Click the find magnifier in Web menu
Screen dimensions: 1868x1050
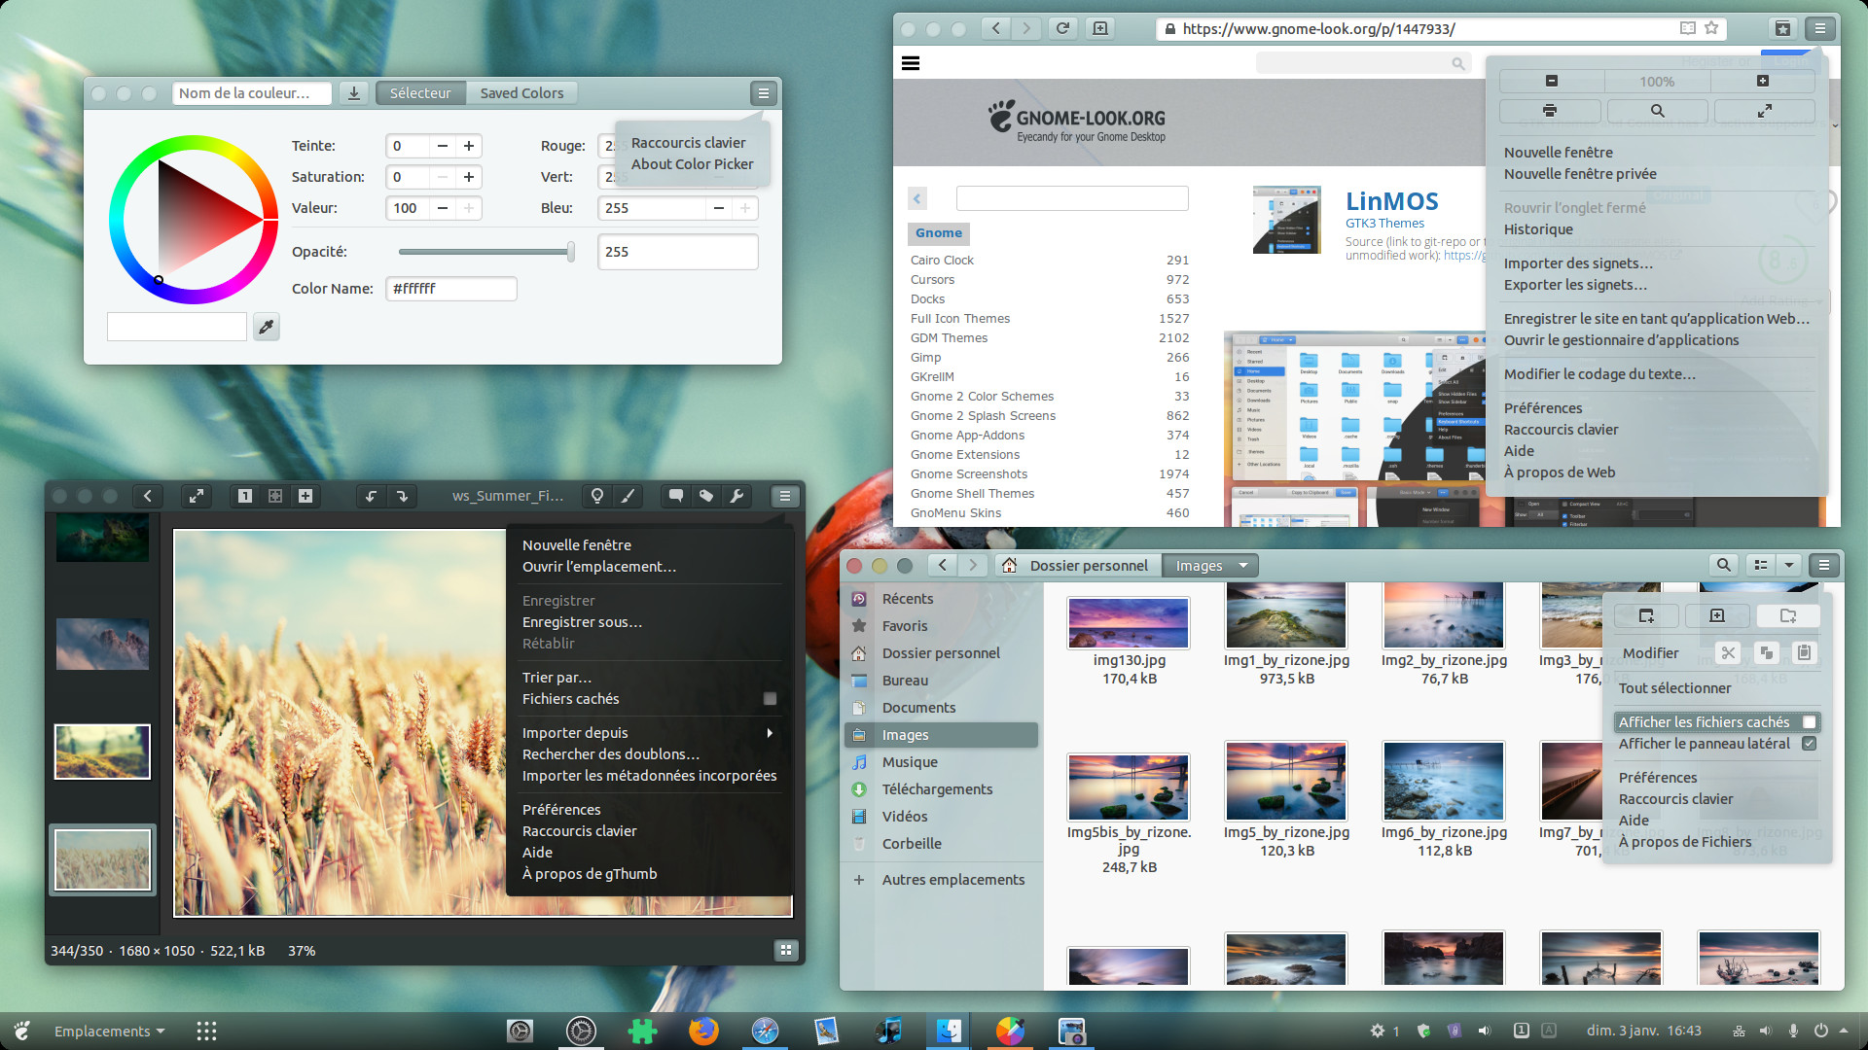[1657, 111]
